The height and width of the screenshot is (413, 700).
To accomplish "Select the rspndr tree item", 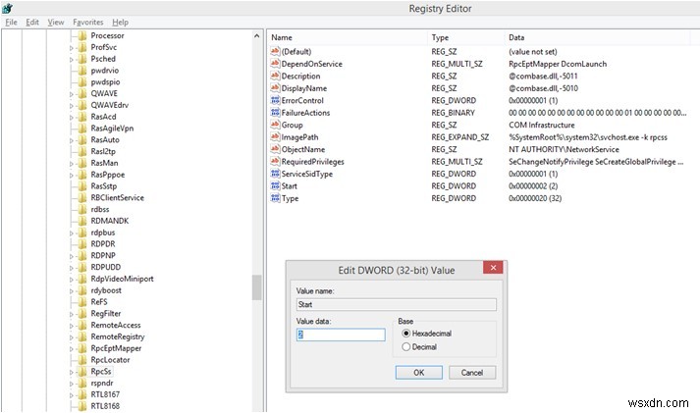I will (102, 383).
